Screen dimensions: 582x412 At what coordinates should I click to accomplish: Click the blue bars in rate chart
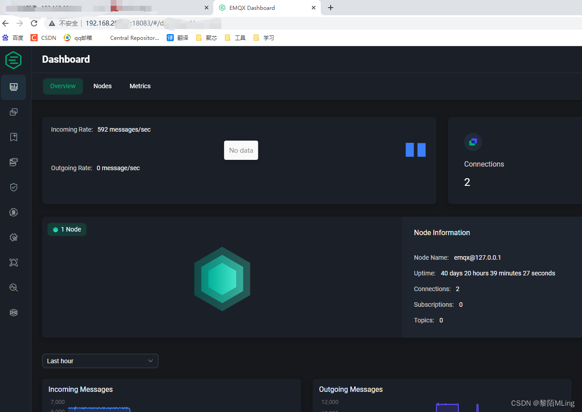pos(415,150)
